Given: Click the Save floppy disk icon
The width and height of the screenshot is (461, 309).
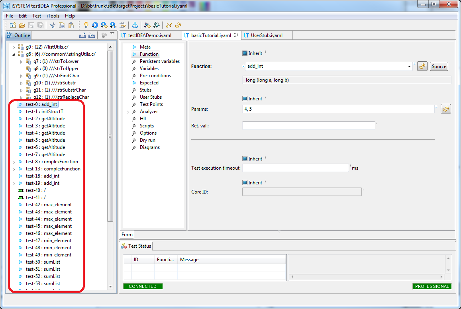Looking at the screenshot, I should (x=31, y=25).
